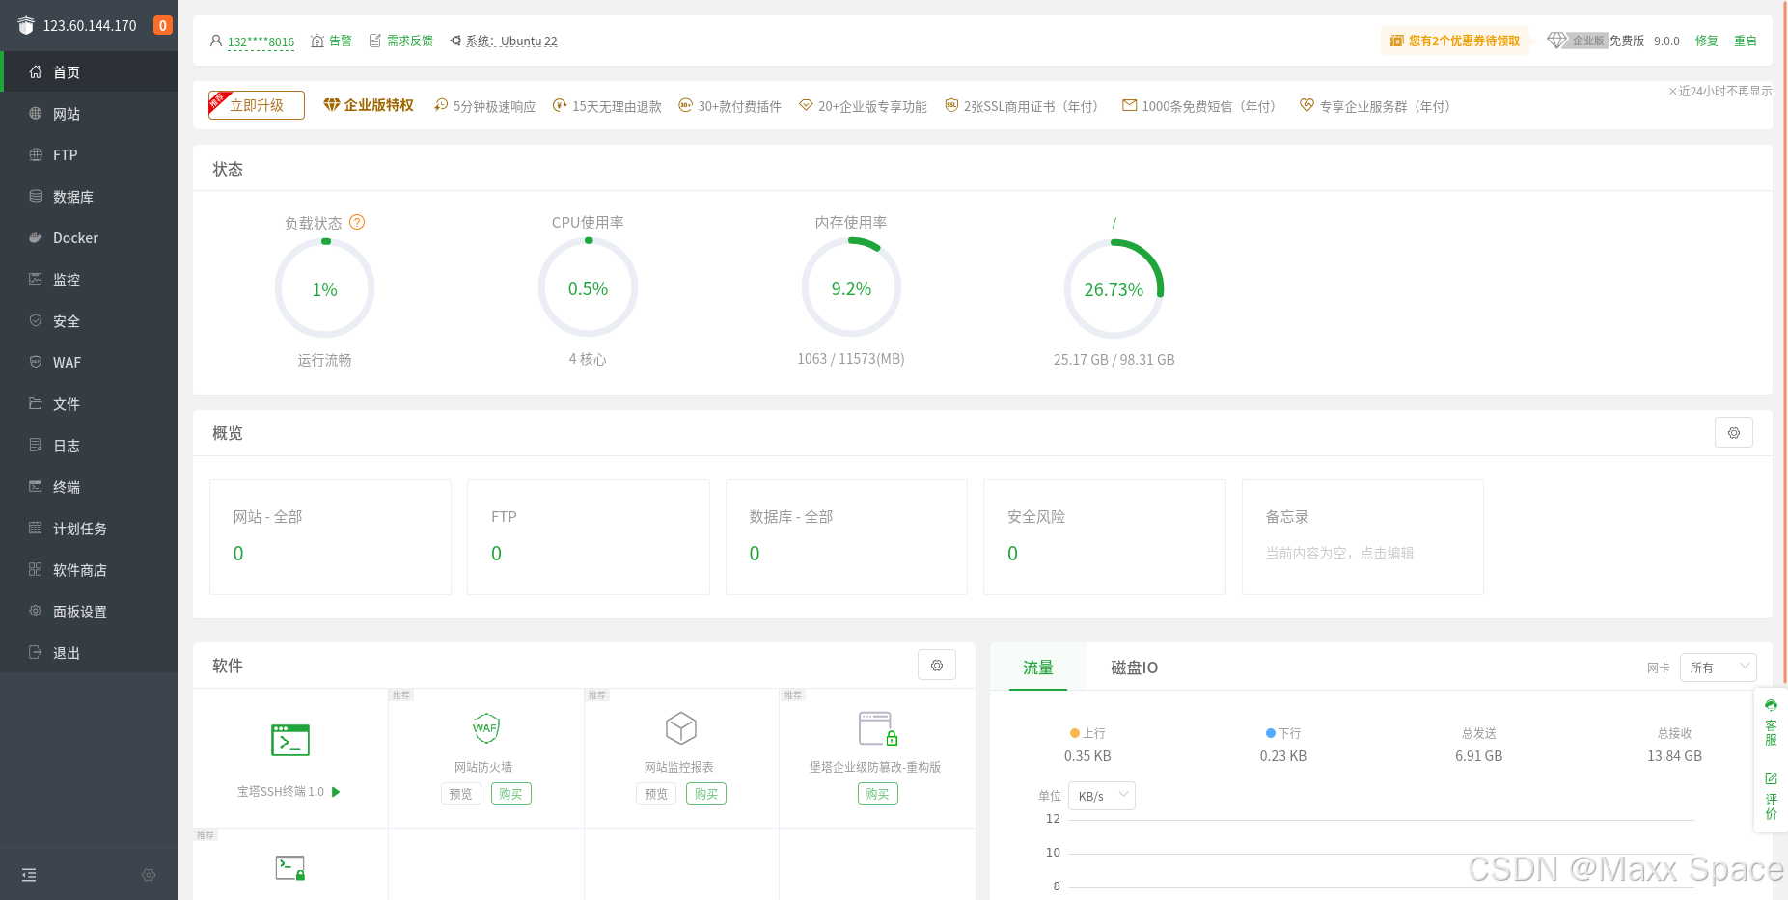Preview the 网站防火墙 plugin
1788x900 pixels.
click(x=461, y=794)
